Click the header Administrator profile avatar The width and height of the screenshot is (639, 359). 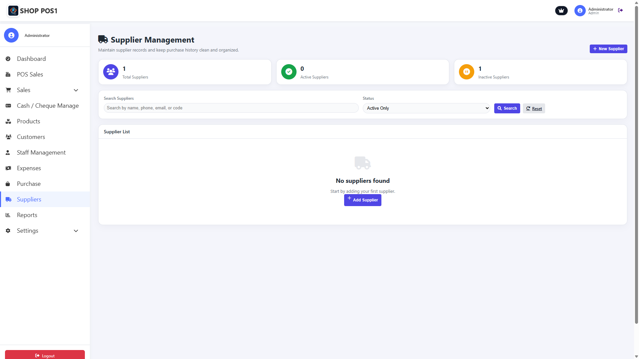[580, 11]
